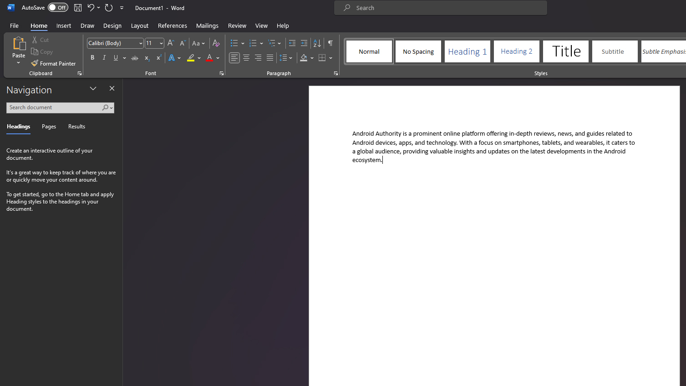Click the Clear All Formatting icon

[216, 43]
